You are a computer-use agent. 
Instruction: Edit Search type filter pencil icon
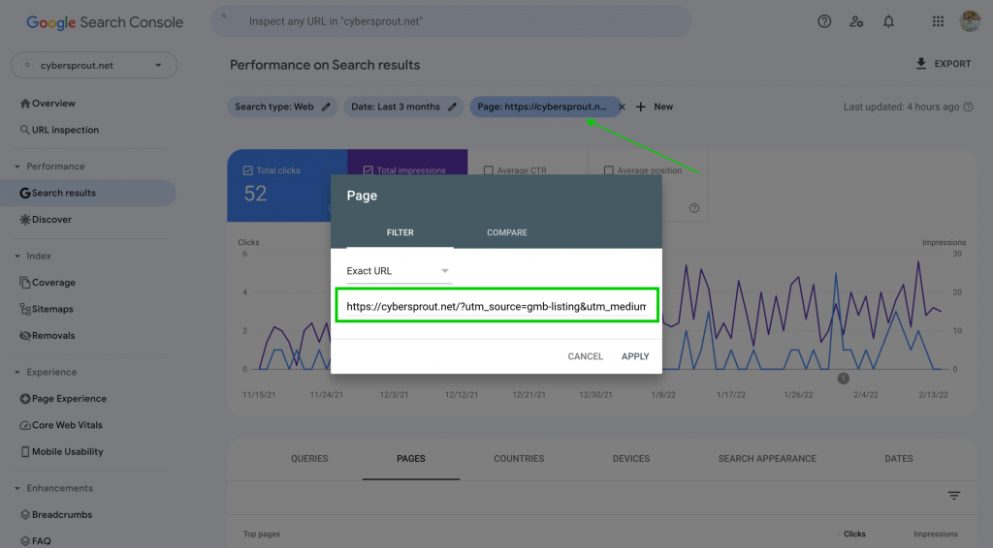point(326,107)
